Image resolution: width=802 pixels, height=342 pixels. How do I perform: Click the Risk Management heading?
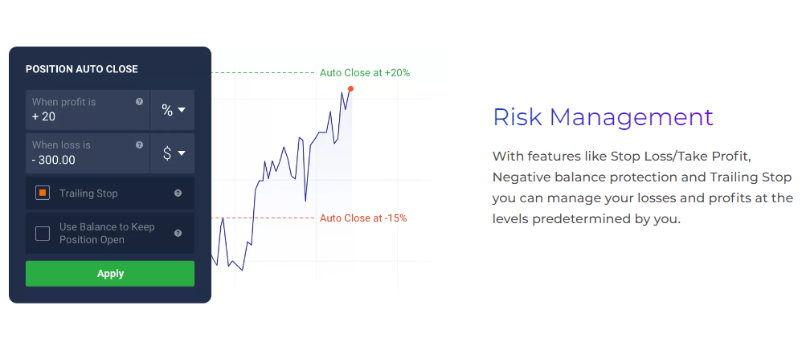pyautogui.click(x=603, y=117)
